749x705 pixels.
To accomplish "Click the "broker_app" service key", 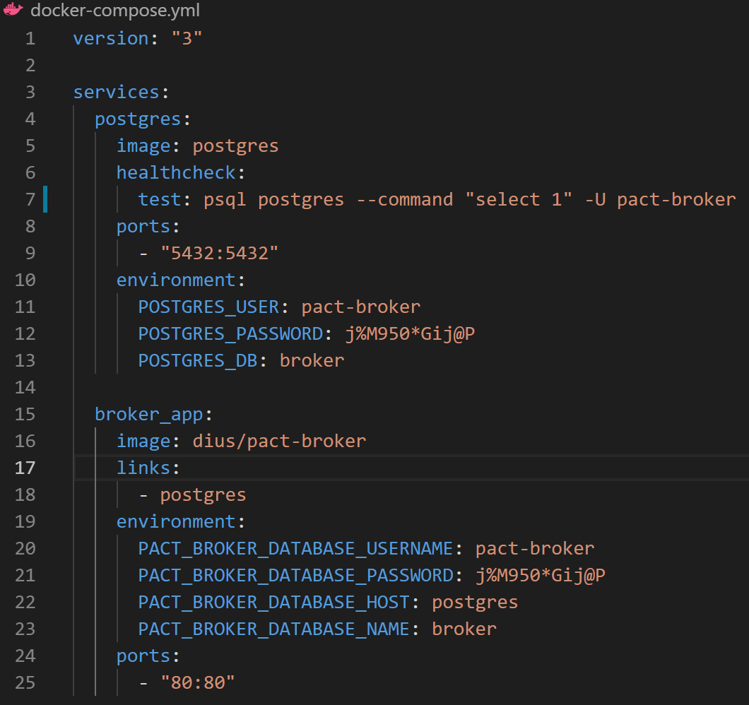I will 149,414.
